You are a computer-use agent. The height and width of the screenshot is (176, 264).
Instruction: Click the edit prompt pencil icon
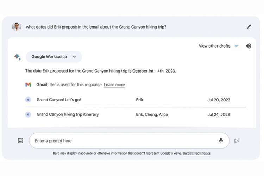tap(249, 27)
